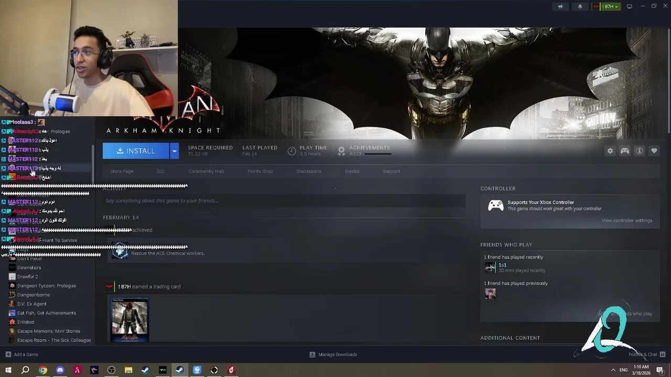Click 'Rescue the ACE Chemical workers.' text
This screenshot has width=671, height=377.
pyautogui.click(x=168, y=253)
